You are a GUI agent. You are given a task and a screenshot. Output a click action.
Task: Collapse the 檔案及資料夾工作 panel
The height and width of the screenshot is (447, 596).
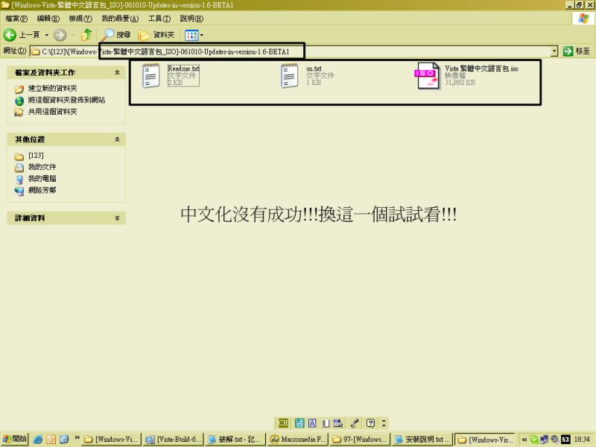point(117,72)
